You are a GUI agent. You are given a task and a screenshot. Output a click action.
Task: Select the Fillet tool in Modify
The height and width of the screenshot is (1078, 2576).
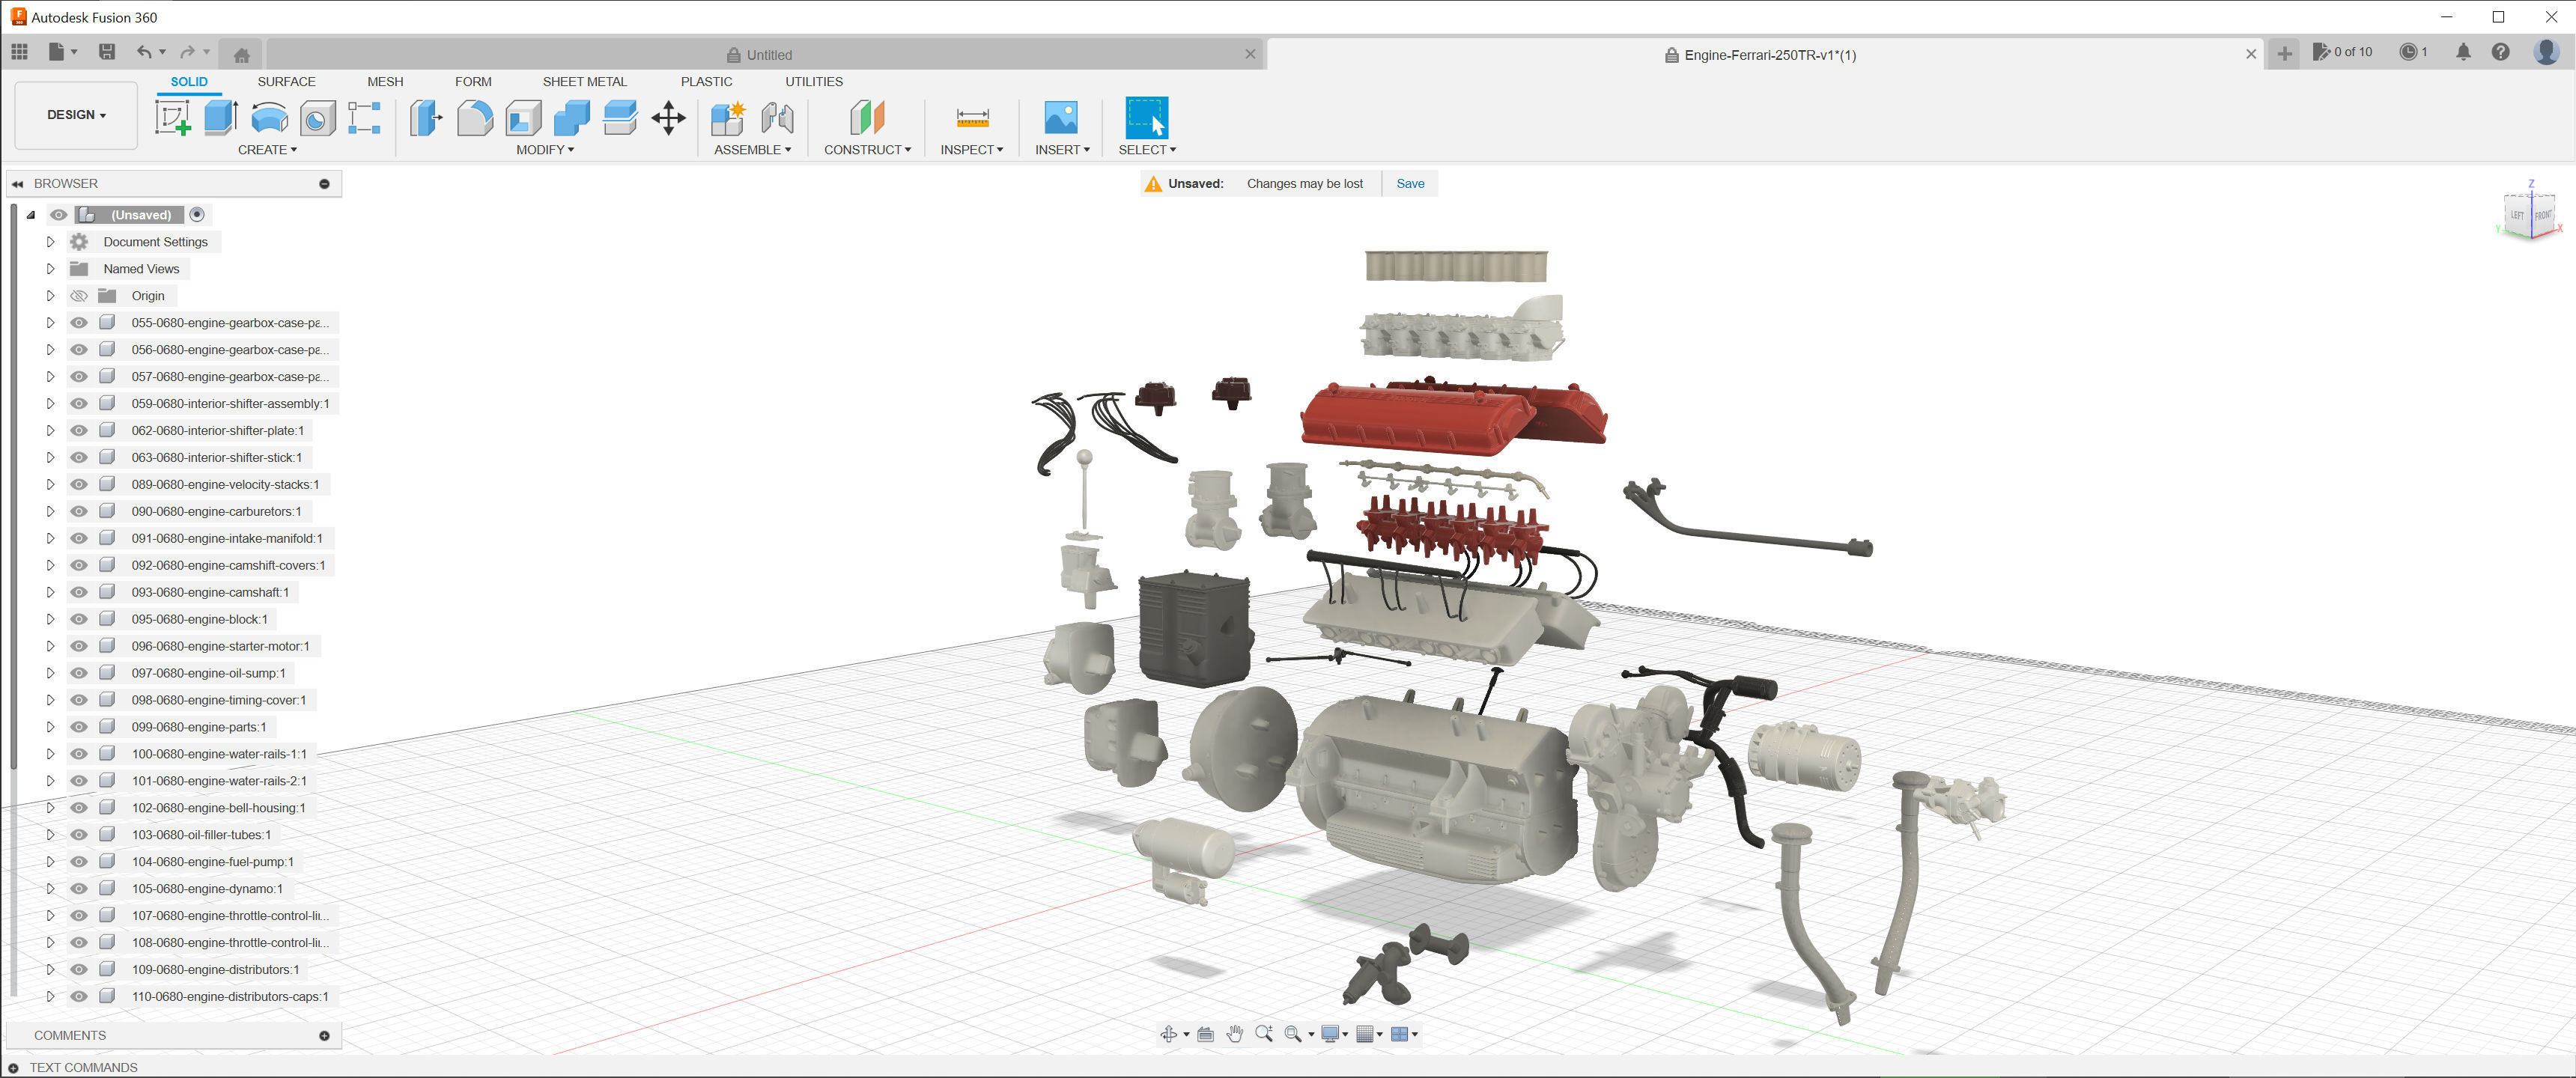pos(475,118)
